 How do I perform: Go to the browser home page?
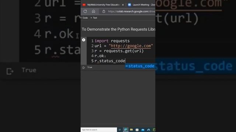[x=93, y=11]
